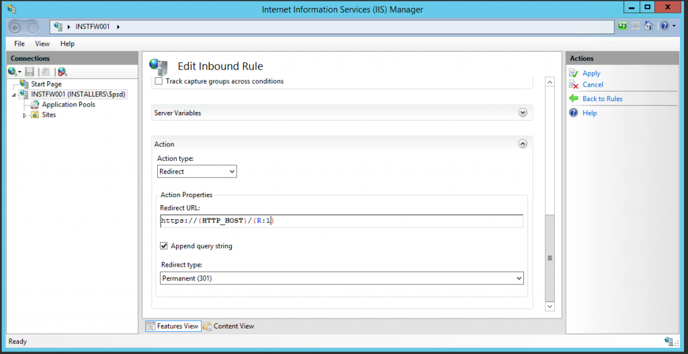Image resolution: width=688 pixels, height=354 pixels.
Task: Click the Home icon in address bar
Action: click(x=648, y=26)
